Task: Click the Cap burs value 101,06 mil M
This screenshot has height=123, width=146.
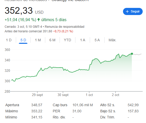Action: (x=83, y=105)
